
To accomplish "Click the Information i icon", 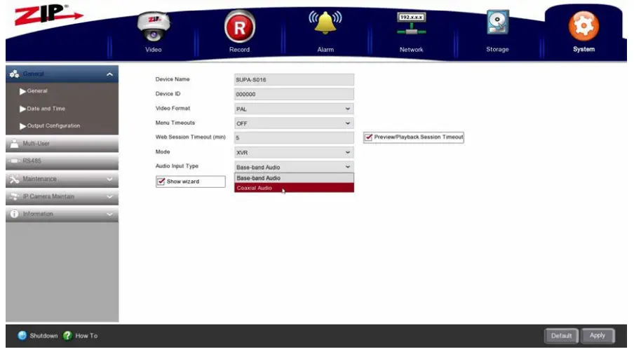I will click(15, 214).
